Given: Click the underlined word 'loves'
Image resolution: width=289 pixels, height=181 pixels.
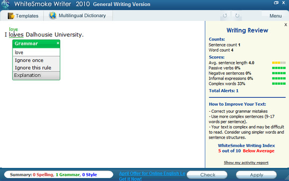Looking at the screenshot, I should (16, 35).
